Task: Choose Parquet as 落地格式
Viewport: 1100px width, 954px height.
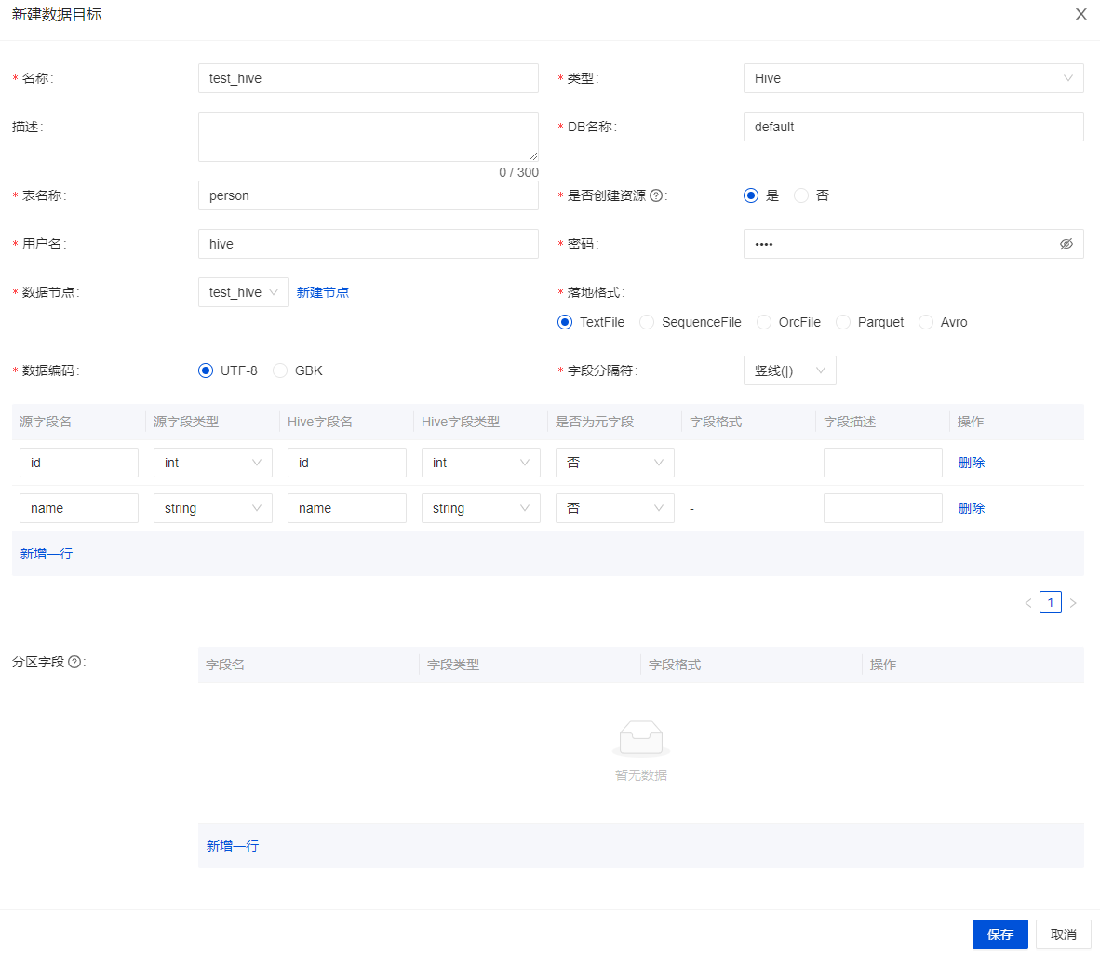Action: (843, 322)
